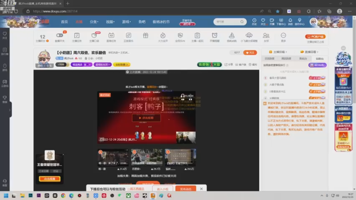The image size is (356, 200).
Task: Go to 首页 in the navigation bar
Action: point(64,22)
